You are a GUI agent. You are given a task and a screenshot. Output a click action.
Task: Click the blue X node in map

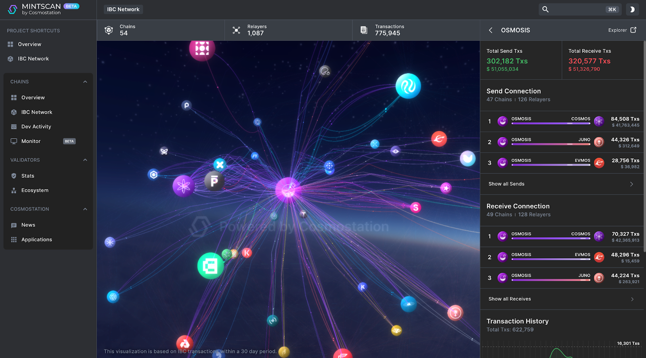(x=220, y=164)
